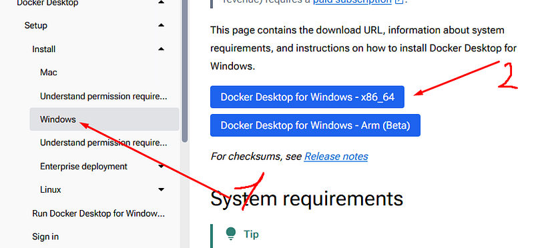This screenshot has width=534, height=248.
Task: Open the Mac install page
Action: point(49,73)
